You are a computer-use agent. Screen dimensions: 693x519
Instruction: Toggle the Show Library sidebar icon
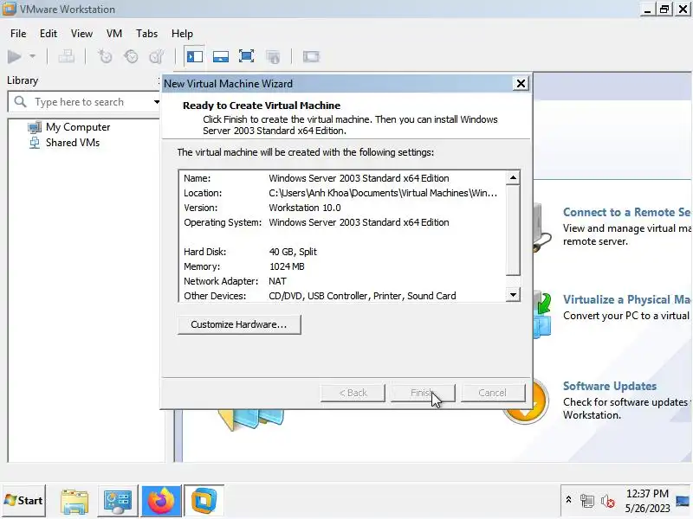[194, 56]
